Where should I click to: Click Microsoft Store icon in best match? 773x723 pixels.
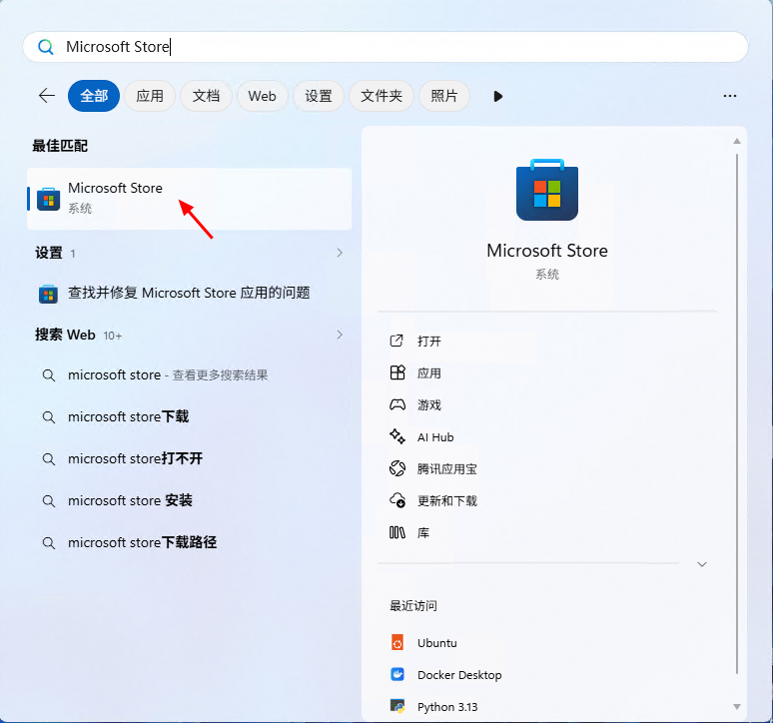tap(48, 199)
